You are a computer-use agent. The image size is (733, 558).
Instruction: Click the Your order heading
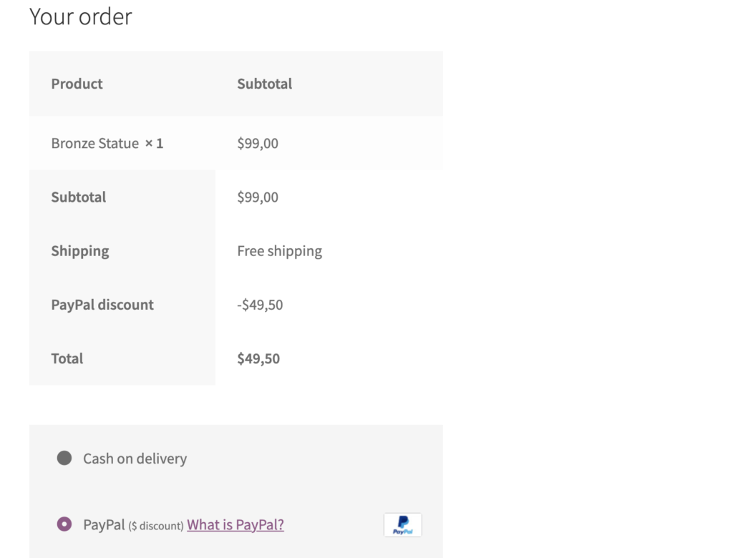80,16
